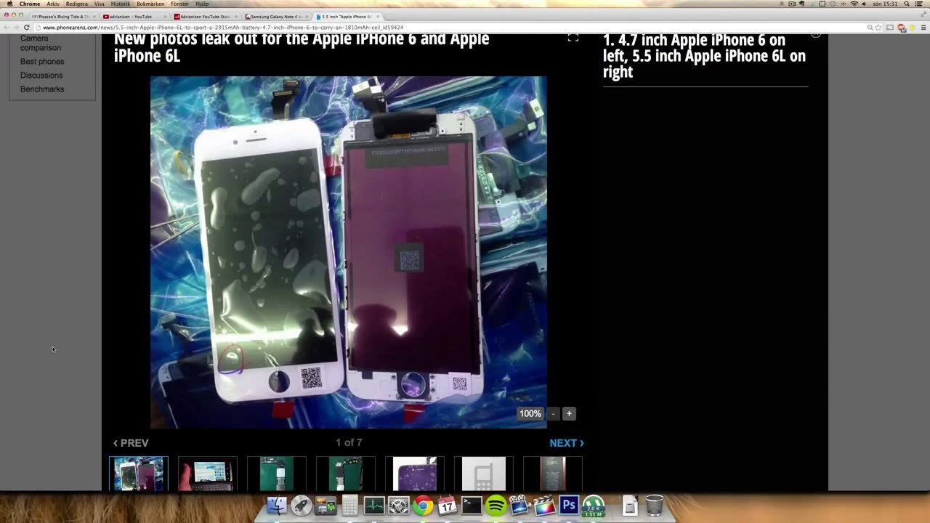Open the Arkiv menu

(x=53, y=4)
